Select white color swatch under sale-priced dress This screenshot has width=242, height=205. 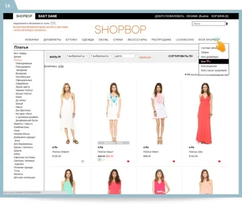103,160
